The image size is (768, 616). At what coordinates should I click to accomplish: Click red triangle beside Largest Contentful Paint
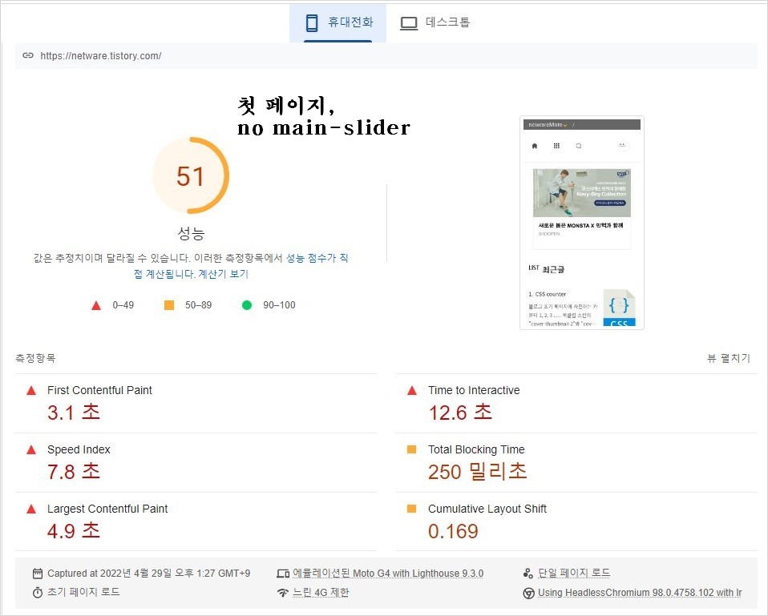31,509
